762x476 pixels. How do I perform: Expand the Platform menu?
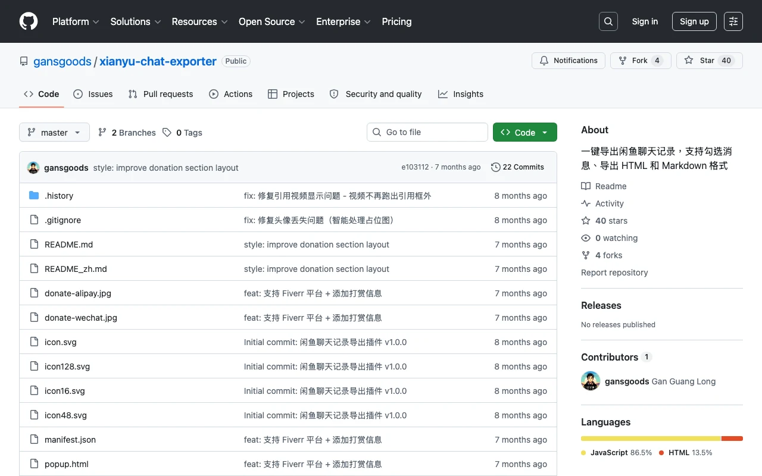(x=76, y=21)
